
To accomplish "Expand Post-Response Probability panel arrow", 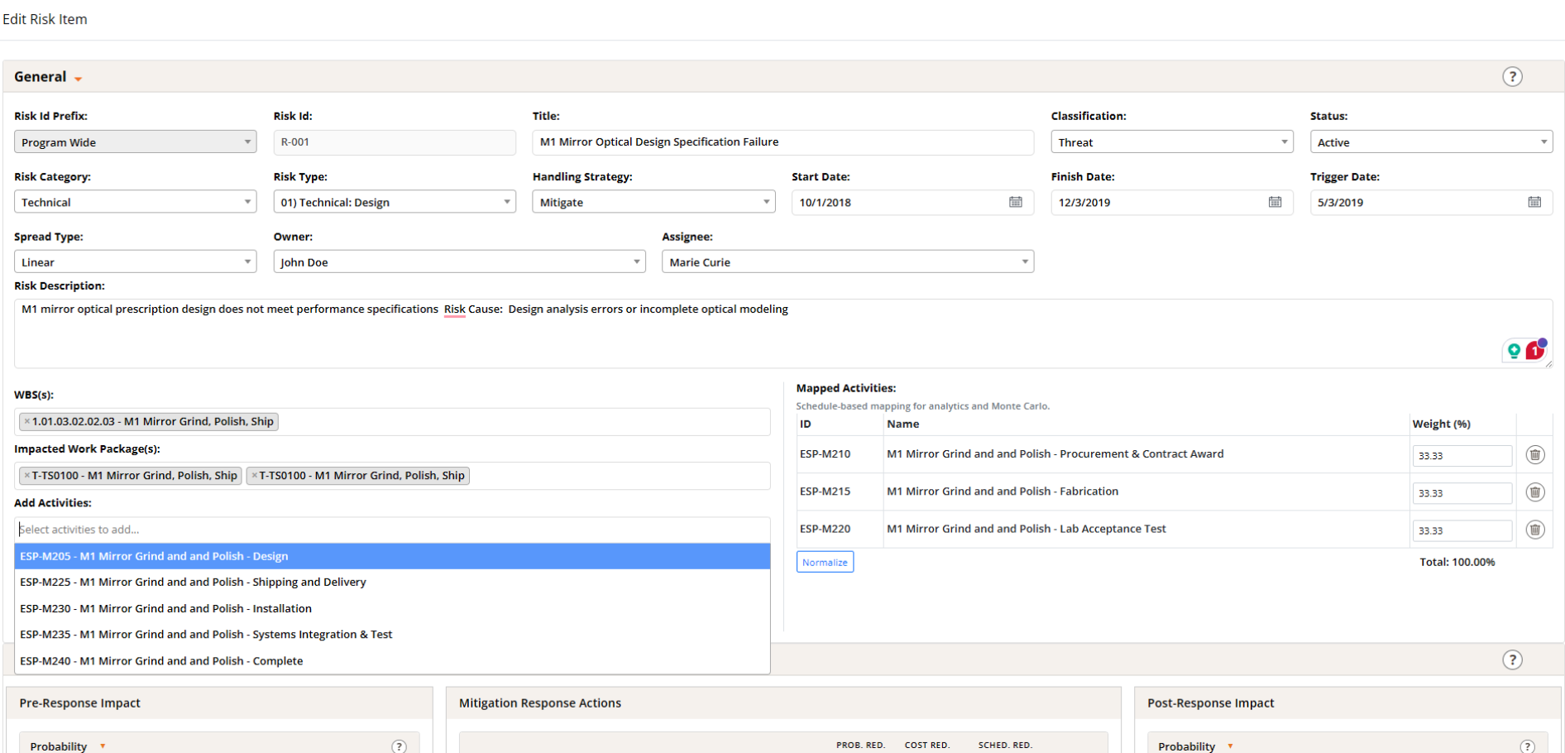I will coord(1230,746).
